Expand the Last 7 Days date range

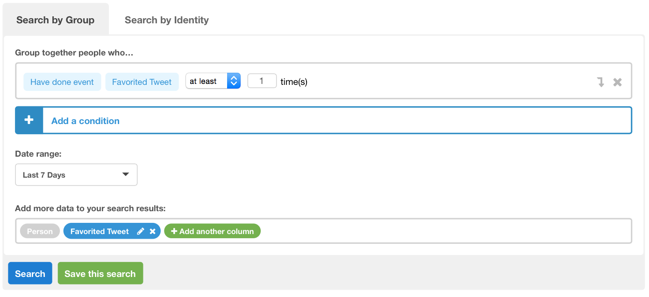76,175
